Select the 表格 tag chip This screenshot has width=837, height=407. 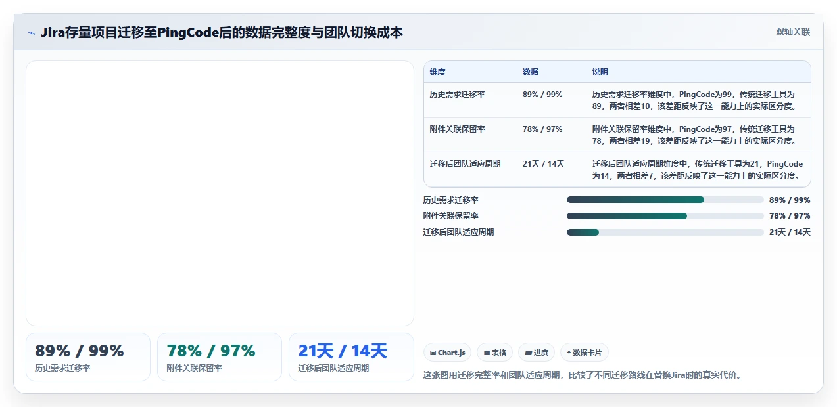pos(495,353)
